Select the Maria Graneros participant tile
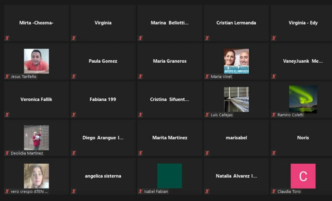The image size is (332, 201). (169, 61)
